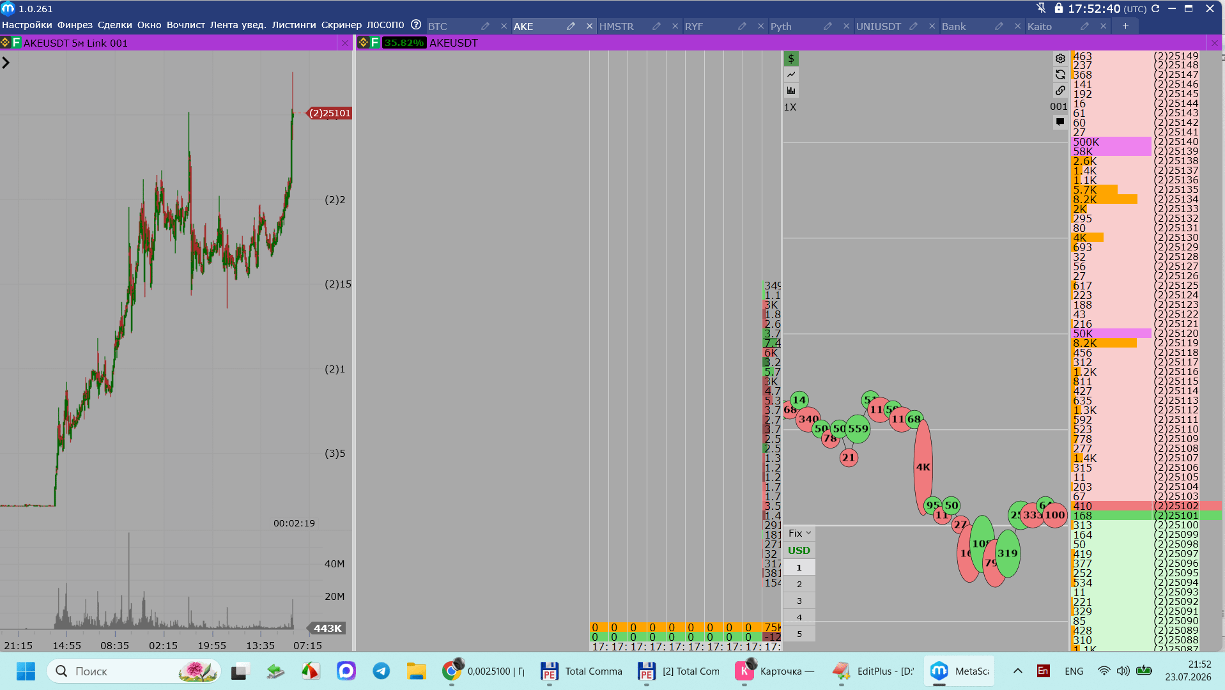The width and height of the screenshot is (1225, 690).
Task: Select order size preset 5
Action: click(799, 634)
